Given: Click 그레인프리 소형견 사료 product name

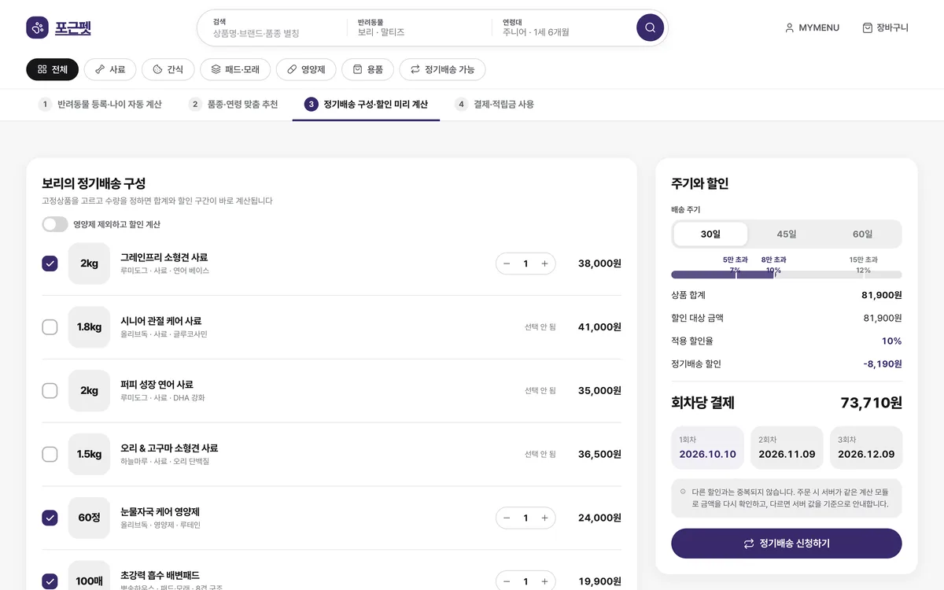Looking at the screenshot, I should click(164, 257).
